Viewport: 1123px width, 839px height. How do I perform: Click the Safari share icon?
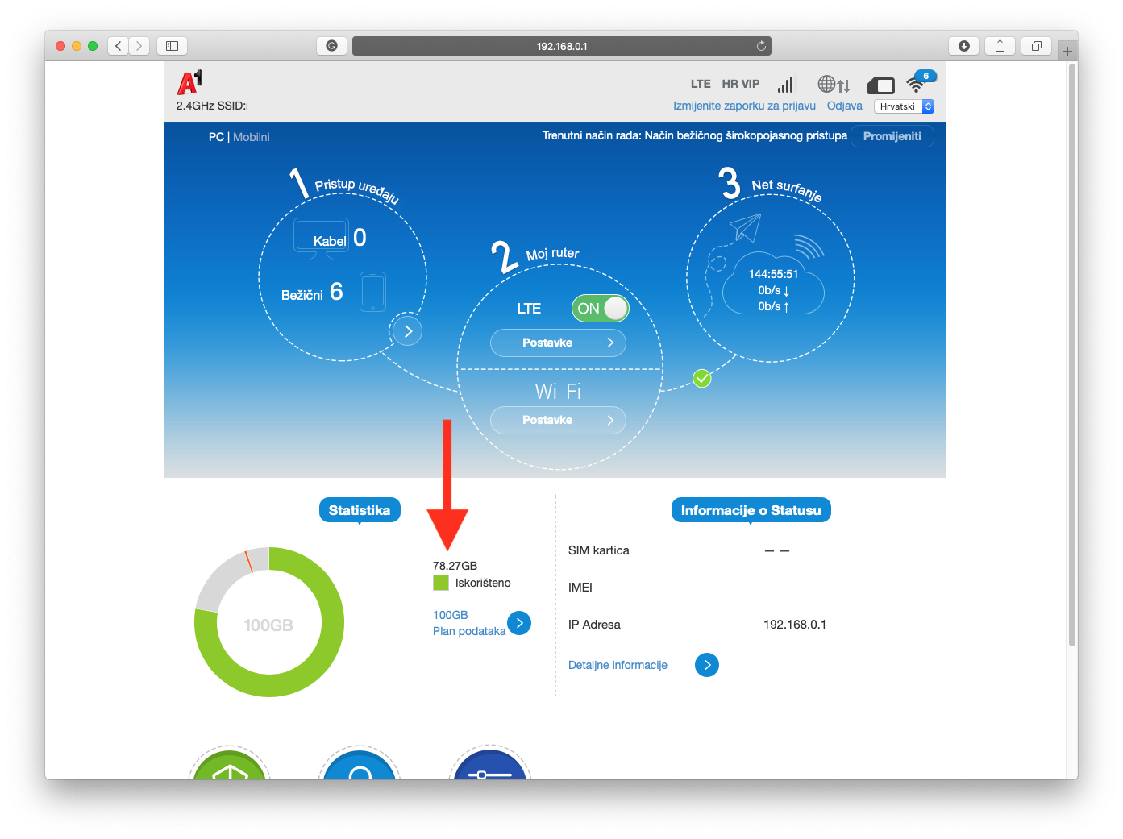1000,46
